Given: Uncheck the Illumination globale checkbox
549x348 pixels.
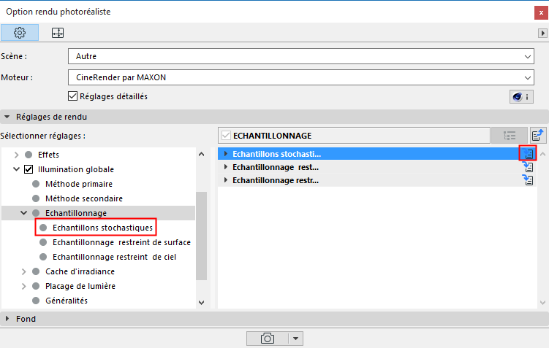Looking at the screenshot, I should pyautogui.click(x=29, y=169).
